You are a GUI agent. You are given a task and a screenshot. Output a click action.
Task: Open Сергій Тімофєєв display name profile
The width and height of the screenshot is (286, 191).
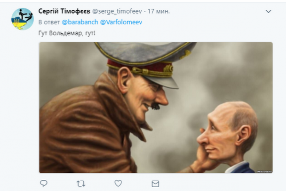point(64,11)
